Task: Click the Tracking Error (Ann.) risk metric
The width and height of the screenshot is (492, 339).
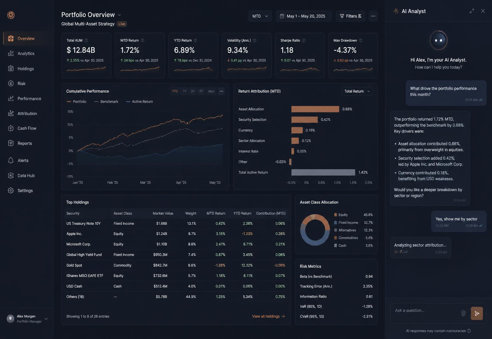Action: [x=336, y=286]
